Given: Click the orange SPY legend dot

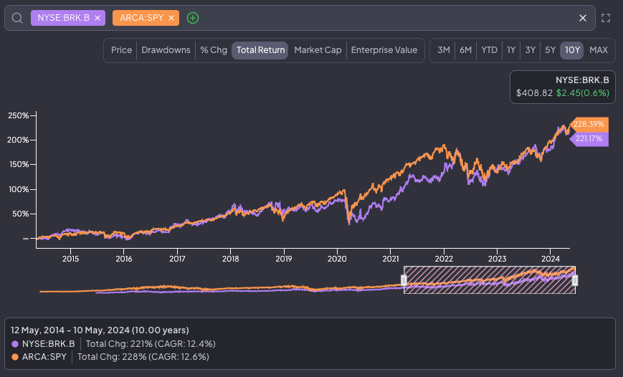Looking at the screenshot, I should click(15, 357).
